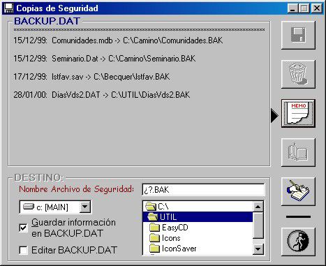
Task: Click the BACKUP.DAT heading label
Action: (x=47, y=22)
